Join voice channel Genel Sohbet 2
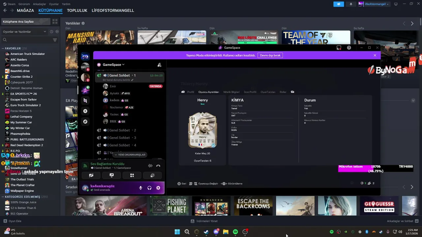This screenshot has height=237, width=422. coord(129,130)
